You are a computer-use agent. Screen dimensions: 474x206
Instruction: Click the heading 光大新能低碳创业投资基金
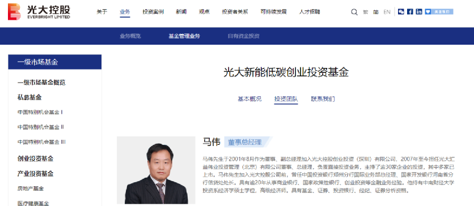point(286,72)
